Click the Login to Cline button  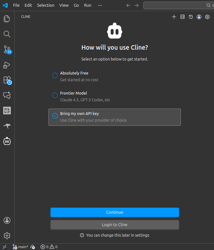[115, 225]
